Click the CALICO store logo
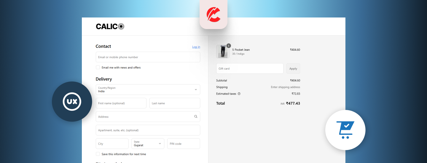 tap(110, 26)
